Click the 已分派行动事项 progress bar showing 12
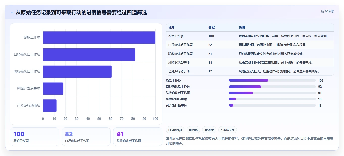The height and width of the screenshot is (156, 344). tap(272, 105)
